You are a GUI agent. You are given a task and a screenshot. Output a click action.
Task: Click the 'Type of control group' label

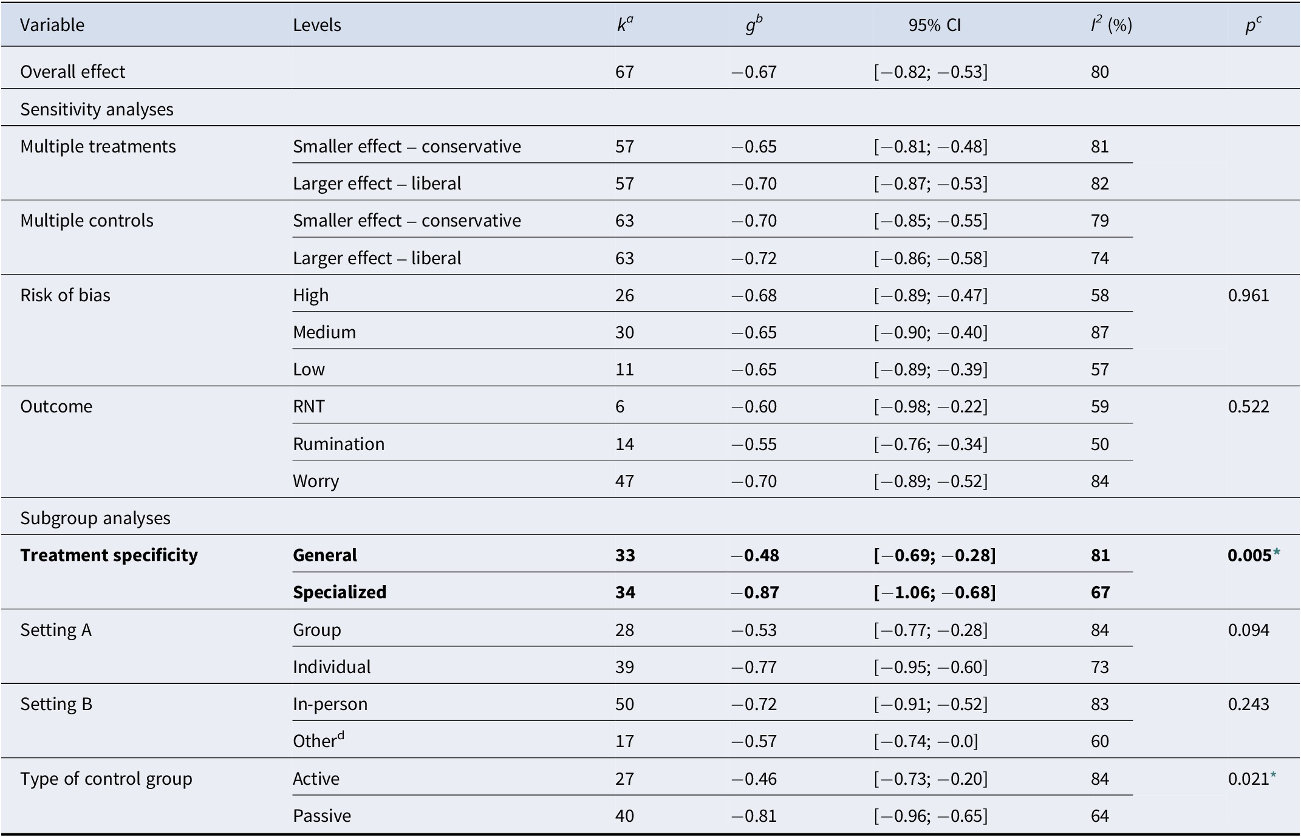[106, 779]
